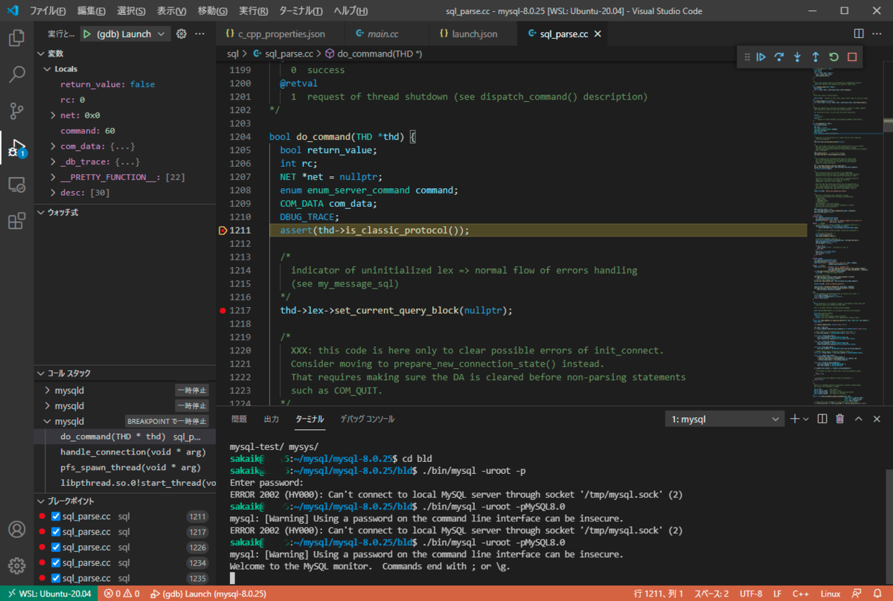Kill terminal with trash icon
The width and height of the screenshot is (893, 601).
click(840, 419)
